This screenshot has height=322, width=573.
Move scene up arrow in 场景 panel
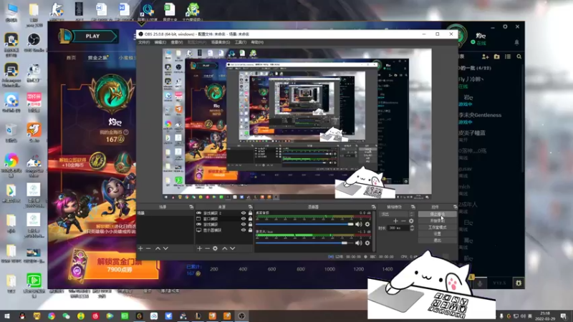click(158, 248)
